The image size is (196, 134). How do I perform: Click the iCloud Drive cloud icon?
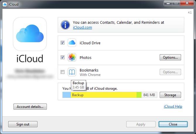pyautogui.click(x=72, y=43)
